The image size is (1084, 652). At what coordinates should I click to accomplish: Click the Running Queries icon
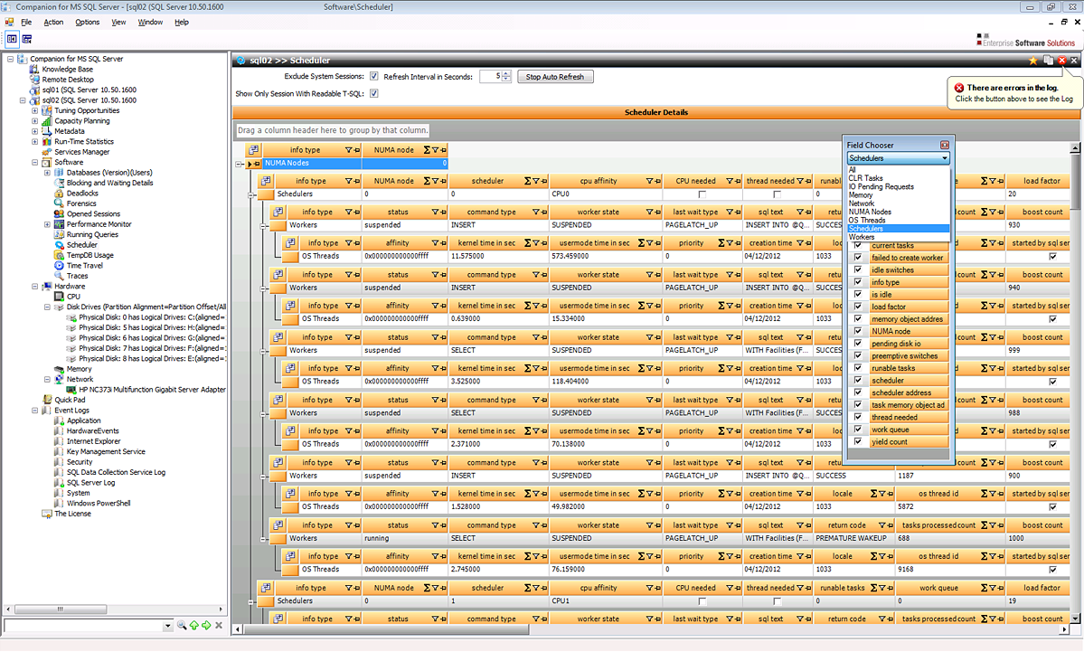[59, 235]
